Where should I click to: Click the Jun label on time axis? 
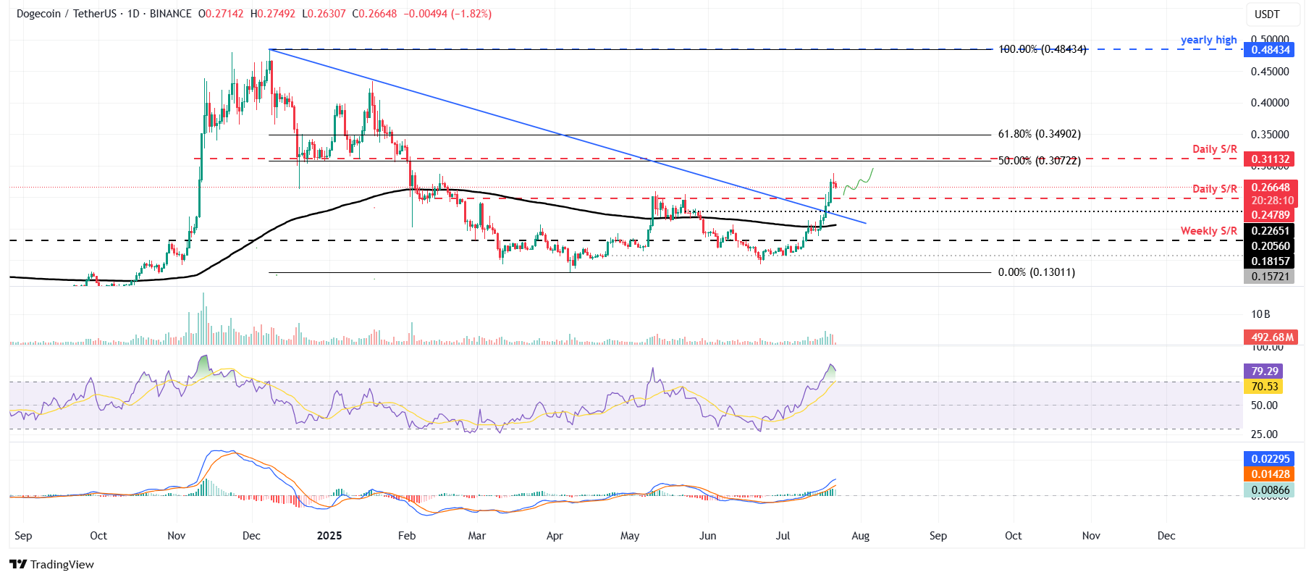pos(707,536)
